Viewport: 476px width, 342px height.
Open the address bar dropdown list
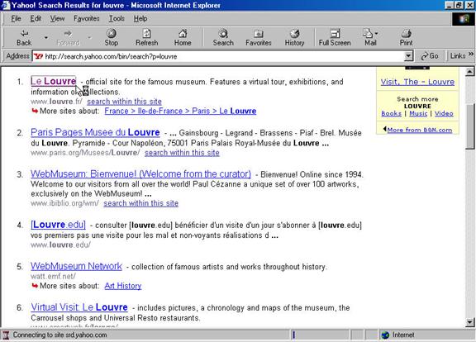[x=408, y=56]
